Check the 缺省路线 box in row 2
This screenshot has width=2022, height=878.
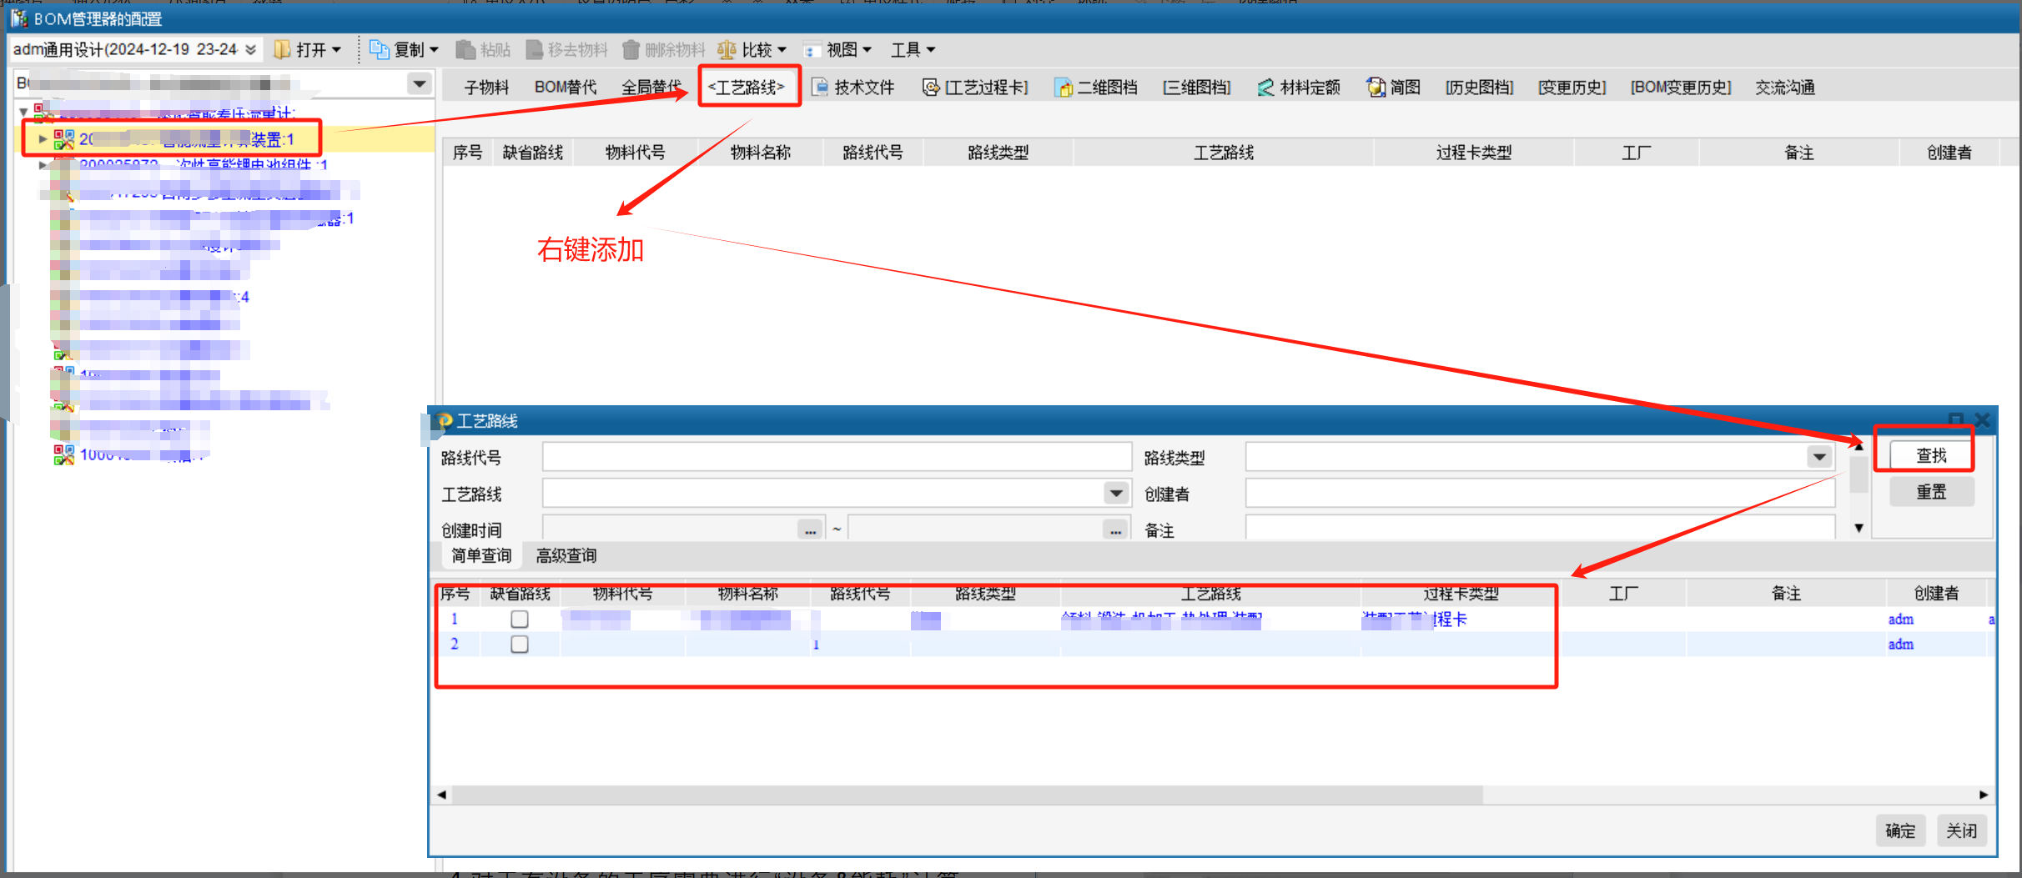pyautogui.click(x=520, y=644)
